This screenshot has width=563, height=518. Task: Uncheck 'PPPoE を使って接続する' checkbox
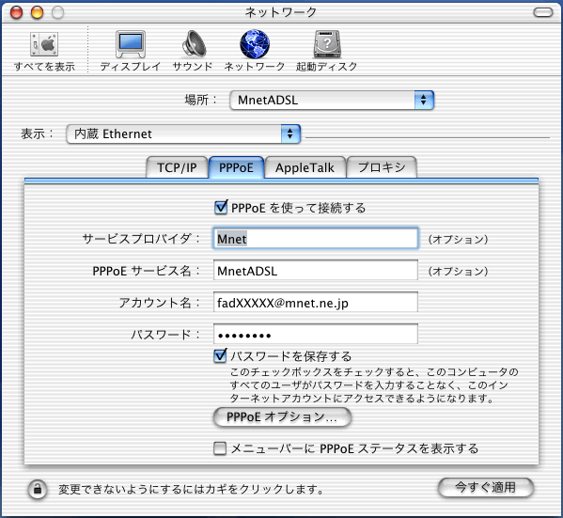(221, 208)
